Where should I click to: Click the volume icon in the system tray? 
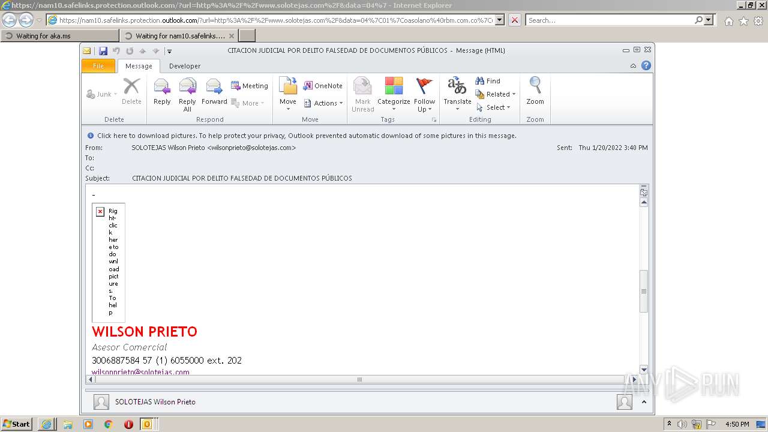pyautogui.click(x=682, y=424)
